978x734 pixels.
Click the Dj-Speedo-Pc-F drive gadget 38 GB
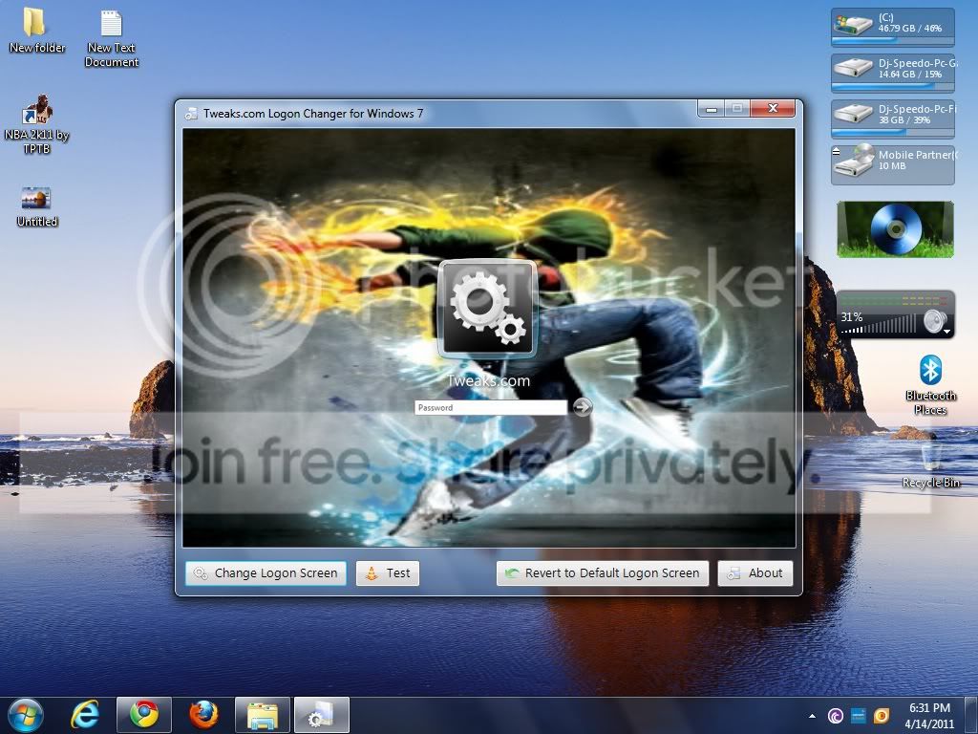pos(893,119)
